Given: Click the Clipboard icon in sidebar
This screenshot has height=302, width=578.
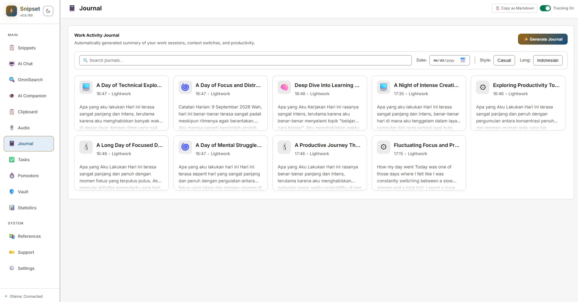Looking at the screenshot, I should 12,112.
